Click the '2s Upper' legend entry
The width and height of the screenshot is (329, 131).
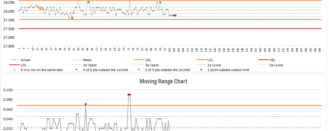(x=152, y=65)
